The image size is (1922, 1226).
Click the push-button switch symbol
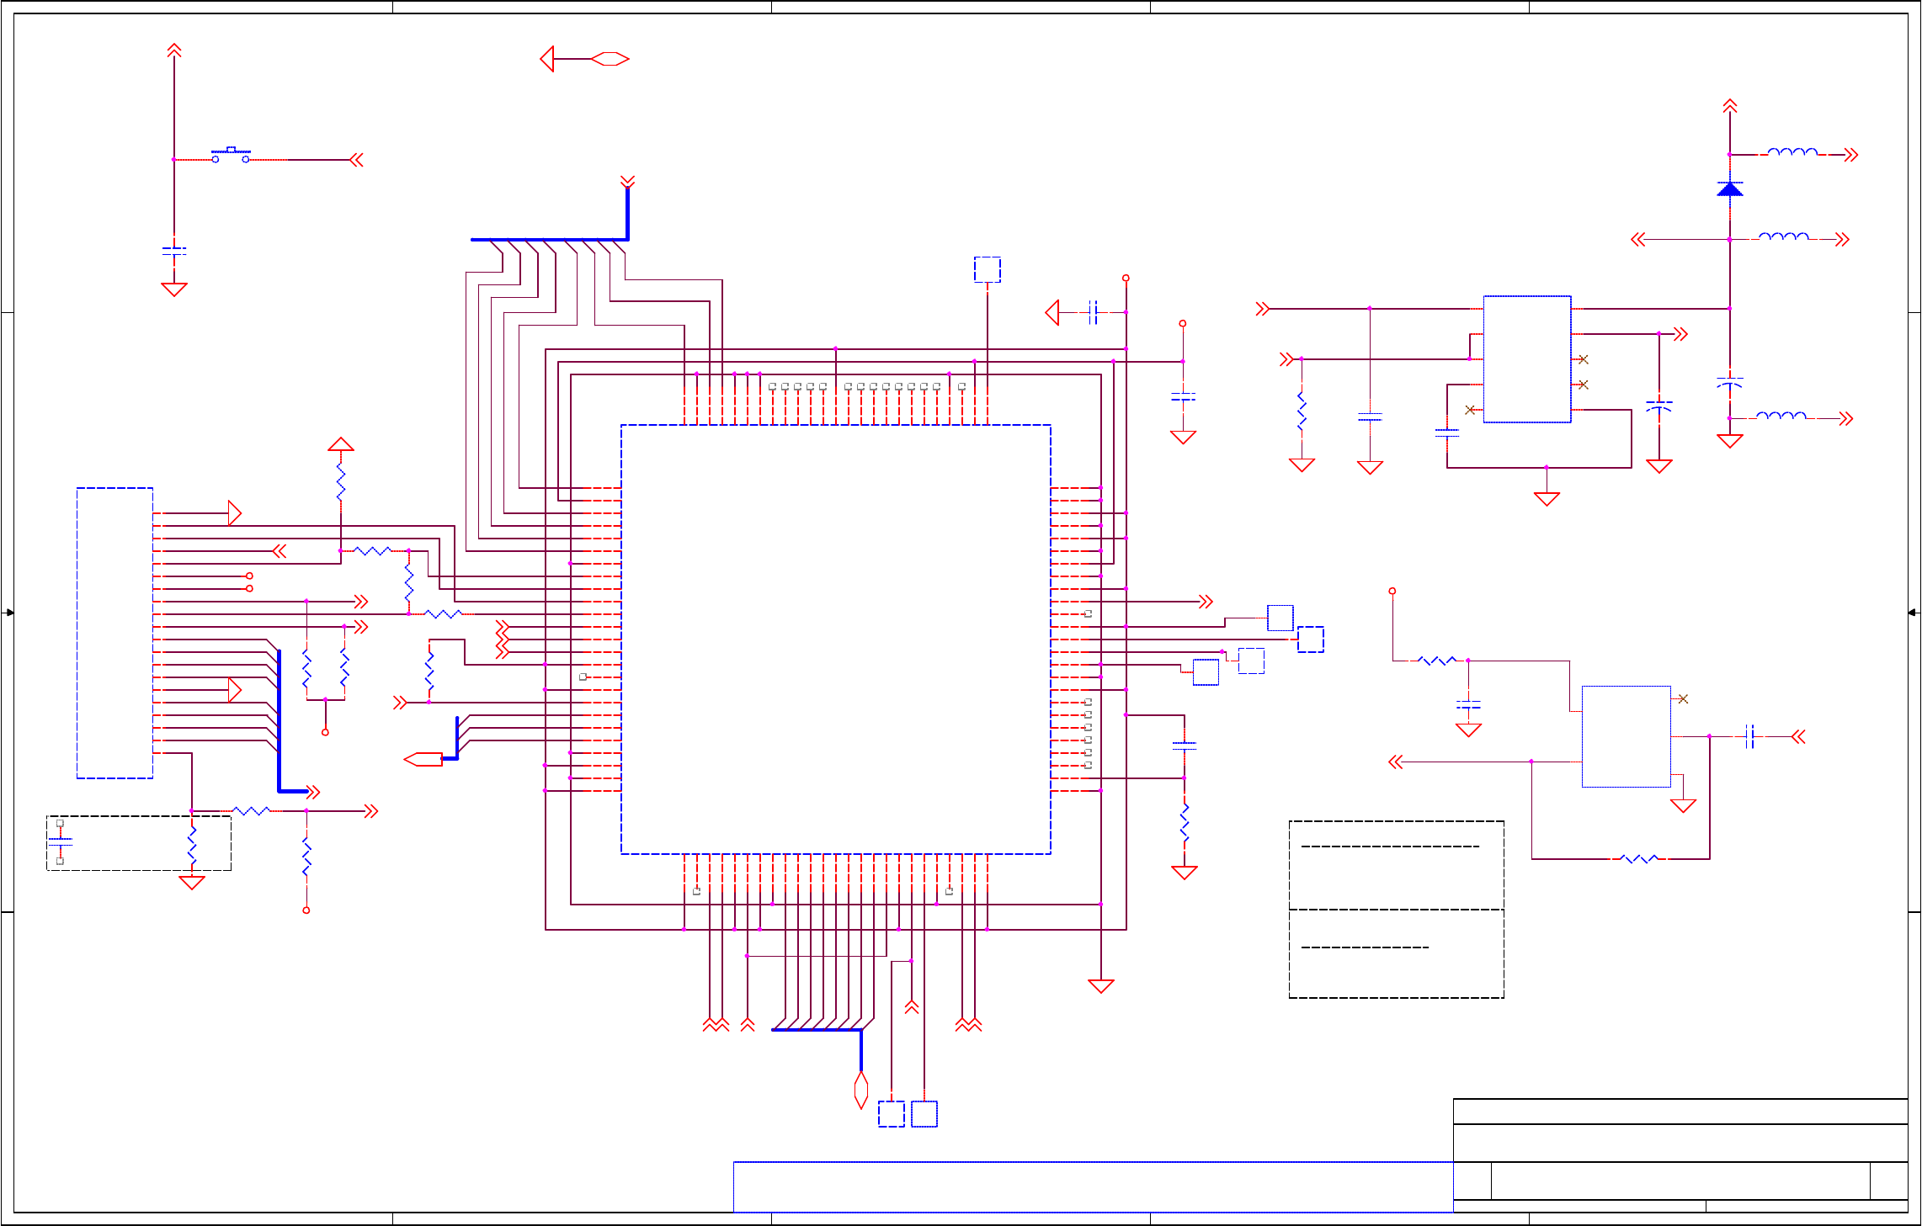(231, 155)
